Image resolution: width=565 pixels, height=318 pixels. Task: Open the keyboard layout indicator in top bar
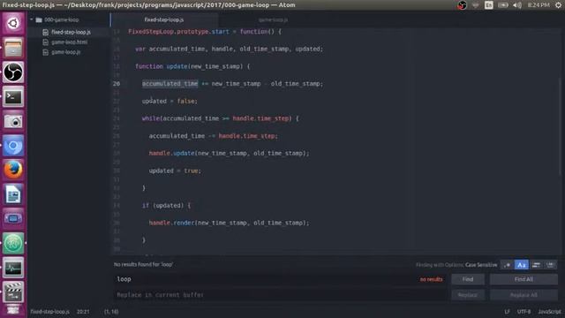[489, 5]
